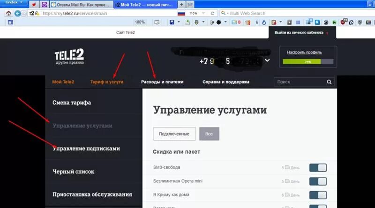Switch to the Ответы Mail.Ru tab

point(81,5)
